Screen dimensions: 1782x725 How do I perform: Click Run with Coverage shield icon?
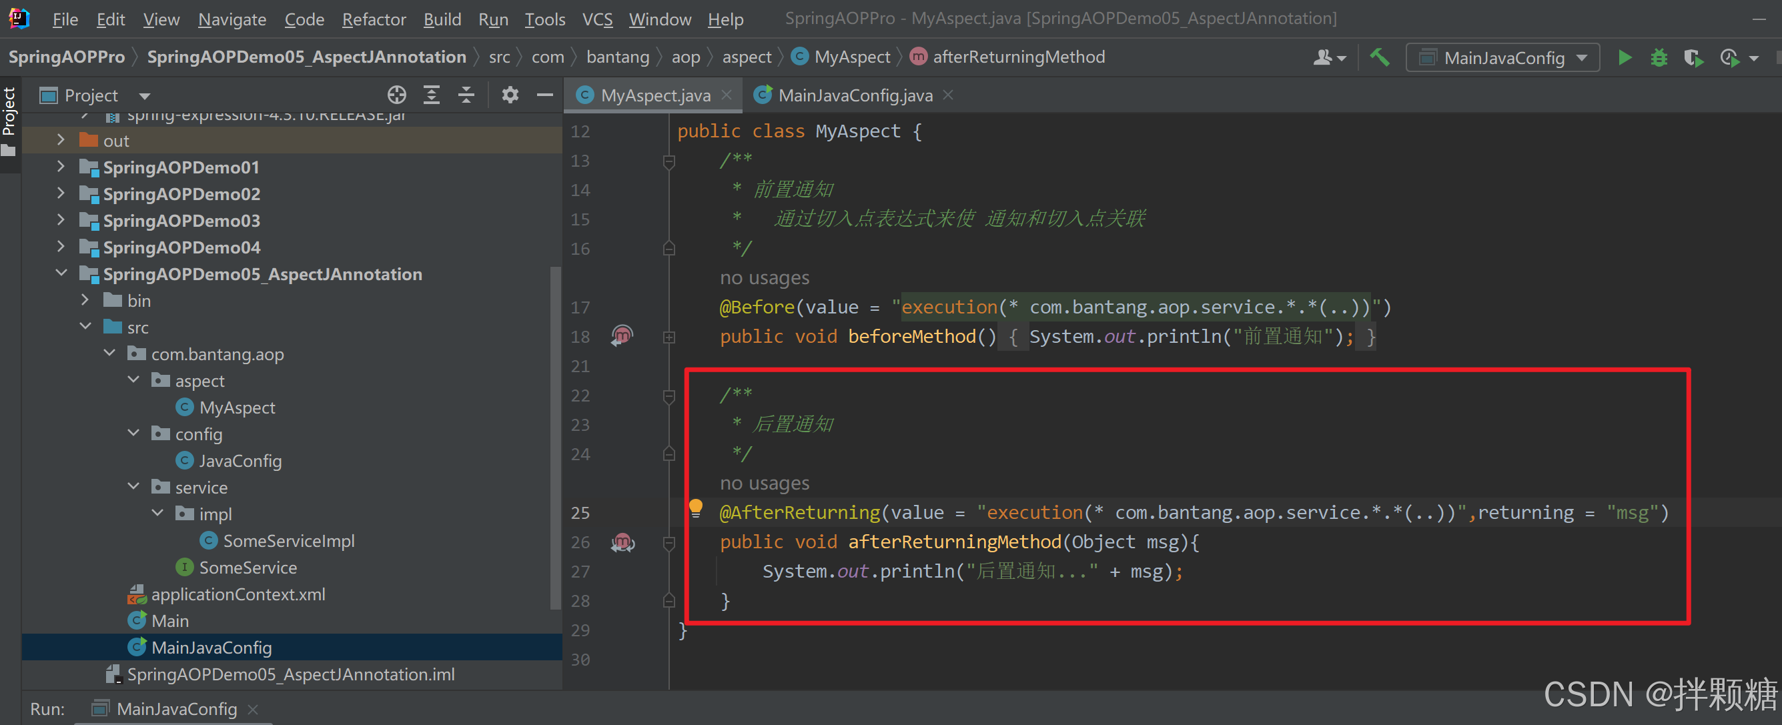point(1692,57)
